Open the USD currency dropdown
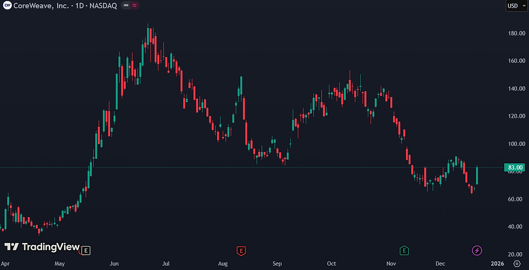The height and width of the screenshot is (270, 529). 517,6
